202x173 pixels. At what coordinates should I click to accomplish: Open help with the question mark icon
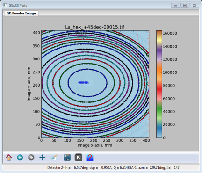pos(90,158)
